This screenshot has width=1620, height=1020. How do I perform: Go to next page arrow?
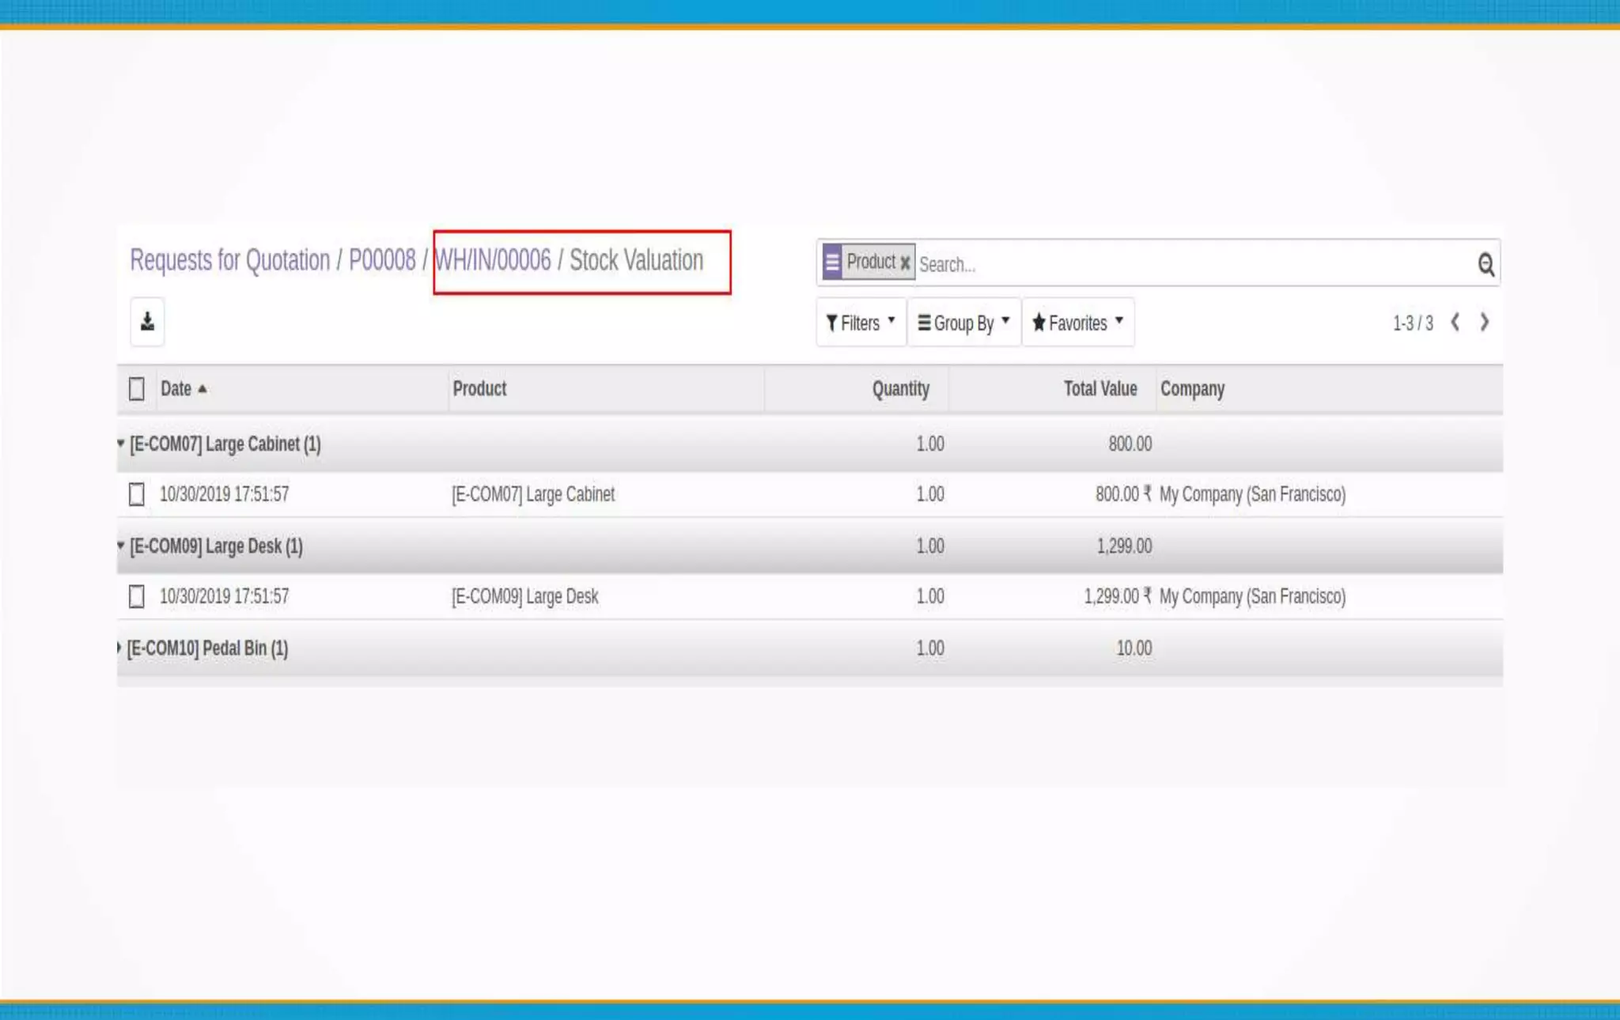(x=1485, y=323)
